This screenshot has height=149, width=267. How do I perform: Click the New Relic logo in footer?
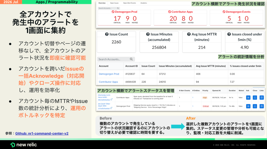24,145
